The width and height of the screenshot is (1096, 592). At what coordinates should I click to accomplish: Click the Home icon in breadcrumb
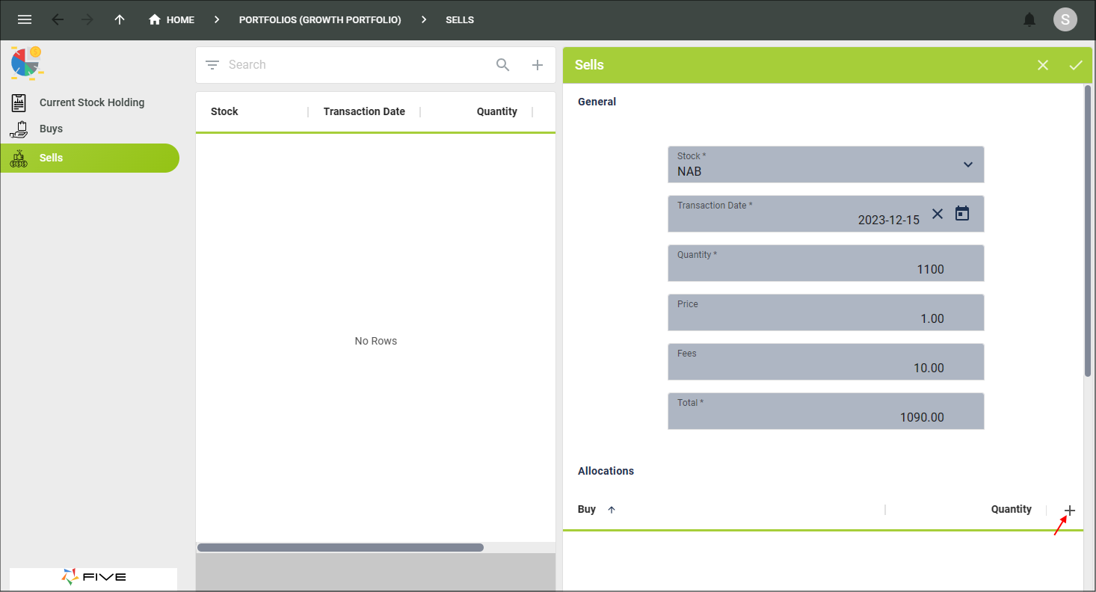pyautogui.click(x=155, y=20)
